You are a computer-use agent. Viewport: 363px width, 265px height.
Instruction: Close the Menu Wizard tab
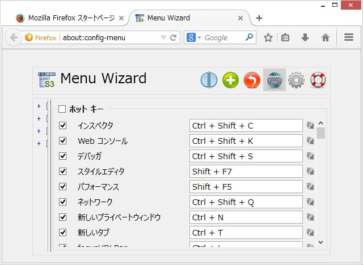(240, 18)
